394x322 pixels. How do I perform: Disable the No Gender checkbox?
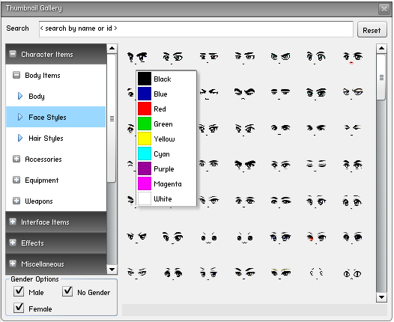click(x=67, y=291)
